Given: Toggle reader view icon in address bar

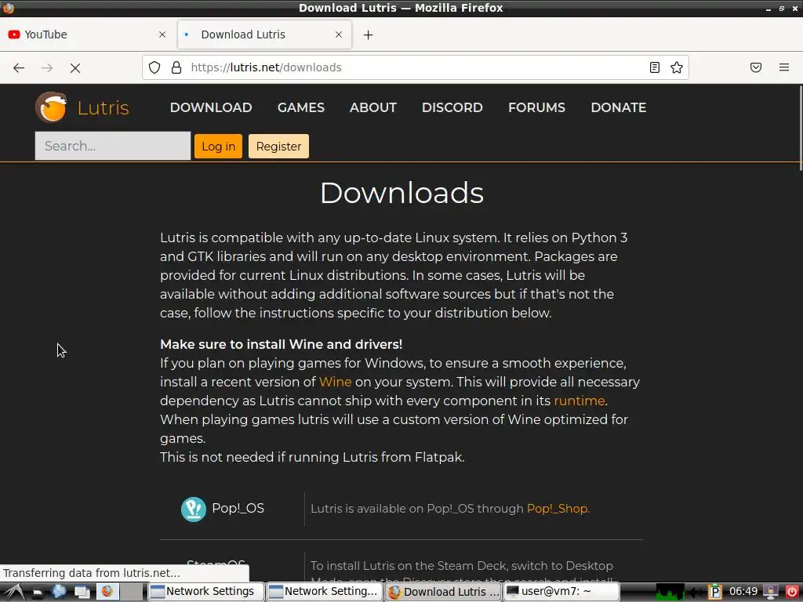Looking at the screenshot, I should [x=655, y=67].
